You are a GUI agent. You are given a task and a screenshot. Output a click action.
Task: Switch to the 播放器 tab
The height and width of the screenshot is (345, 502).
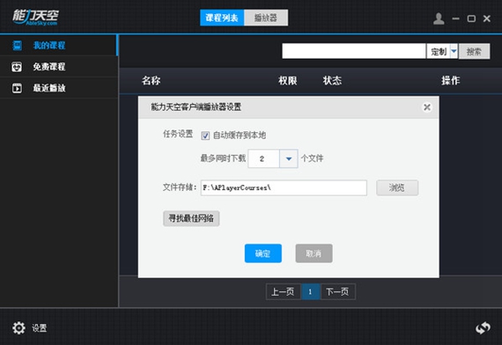tap(266, 18)
